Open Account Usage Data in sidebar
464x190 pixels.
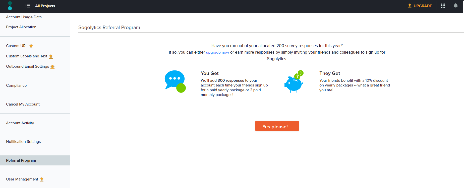point(24,17)
